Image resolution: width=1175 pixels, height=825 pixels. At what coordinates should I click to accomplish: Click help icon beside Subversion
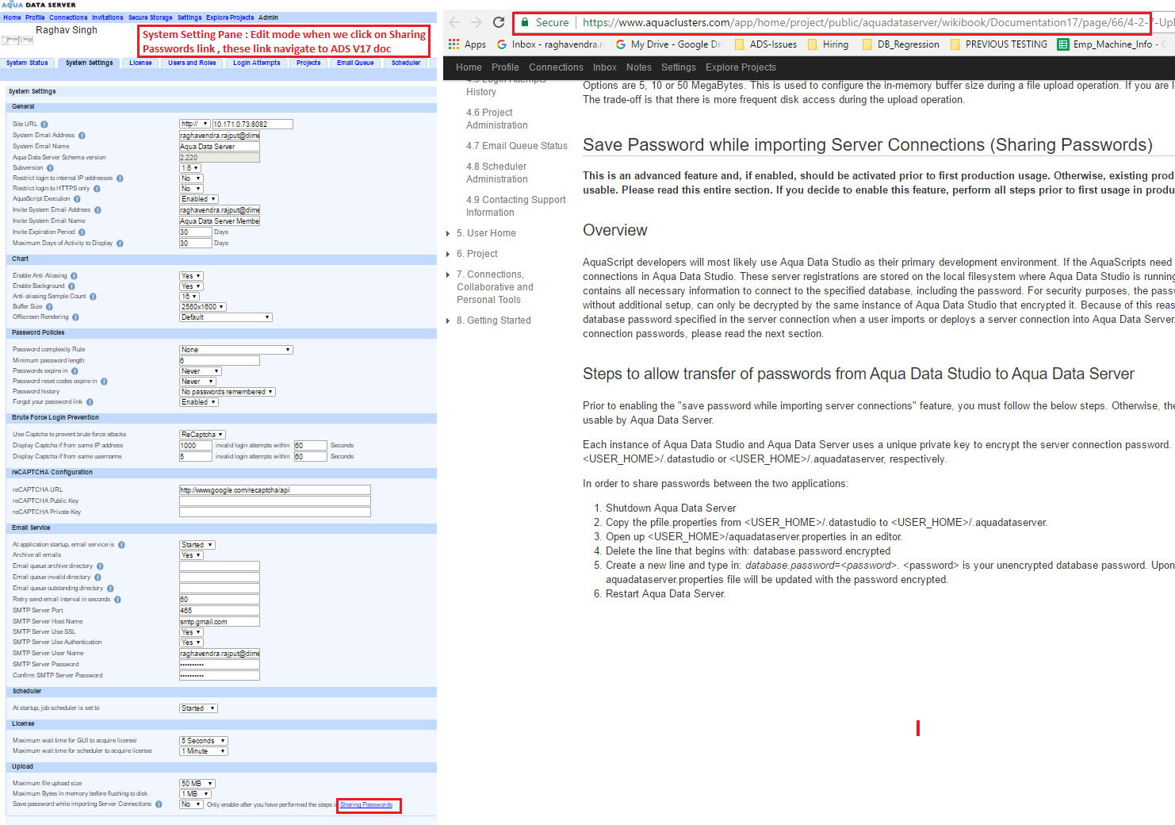pyautogui.click(x=50, y=168)
